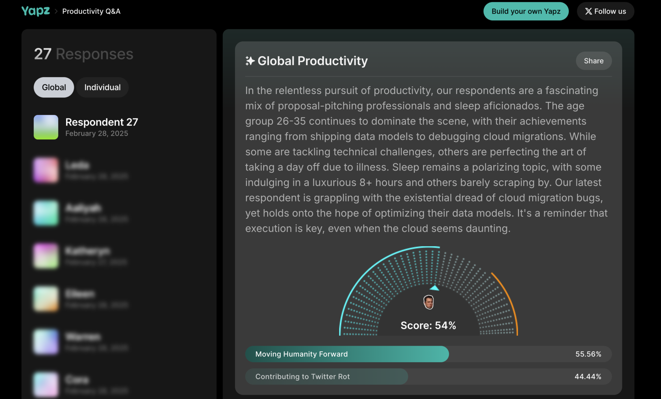661x399 pixels.
Task: Click the Yapz logo
Action: (36, 11)
